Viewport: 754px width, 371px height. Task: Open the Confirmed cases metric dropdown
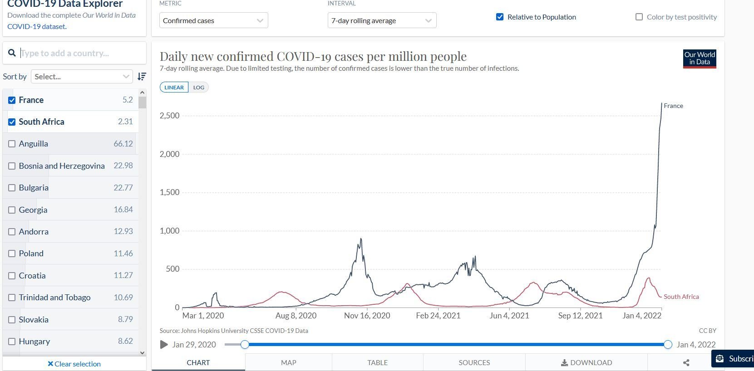pyautogui.click(x=213, y=20)
